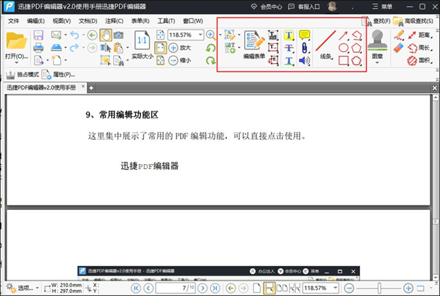Screen dimensions: 440x296
Task: Save the document with the floppy disk icon
Action: coord(38,35)
